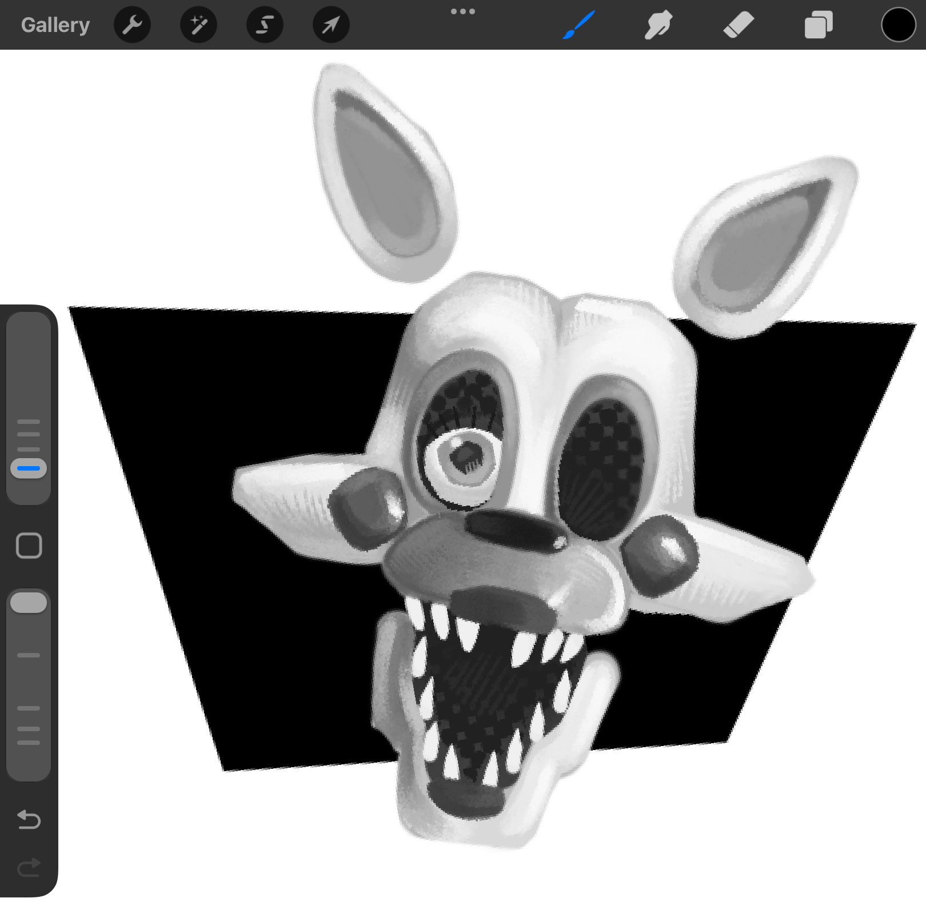Open the three-dot menu at top center
The height and width of the screenshot is (910, 926).
point(462,11)
